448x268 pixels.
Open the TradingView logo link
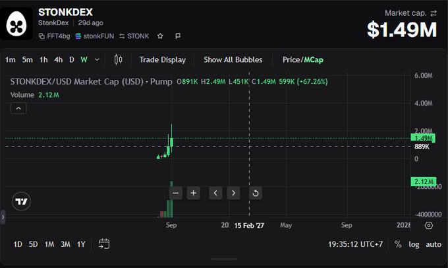21,201
